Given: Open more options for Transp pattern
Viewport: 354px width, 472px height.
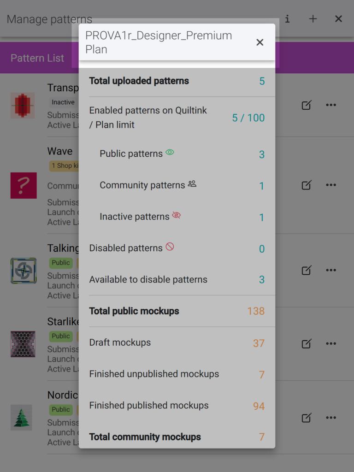Looking at the screenshot, I should coord(331,105).
